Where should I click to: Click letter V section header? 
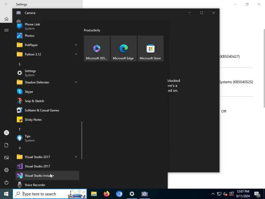coord(20,148)
